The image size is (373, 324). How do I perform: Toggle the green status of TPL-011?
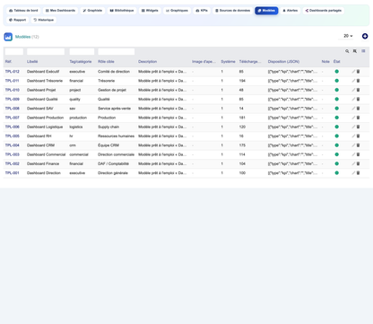pos(337,81)
